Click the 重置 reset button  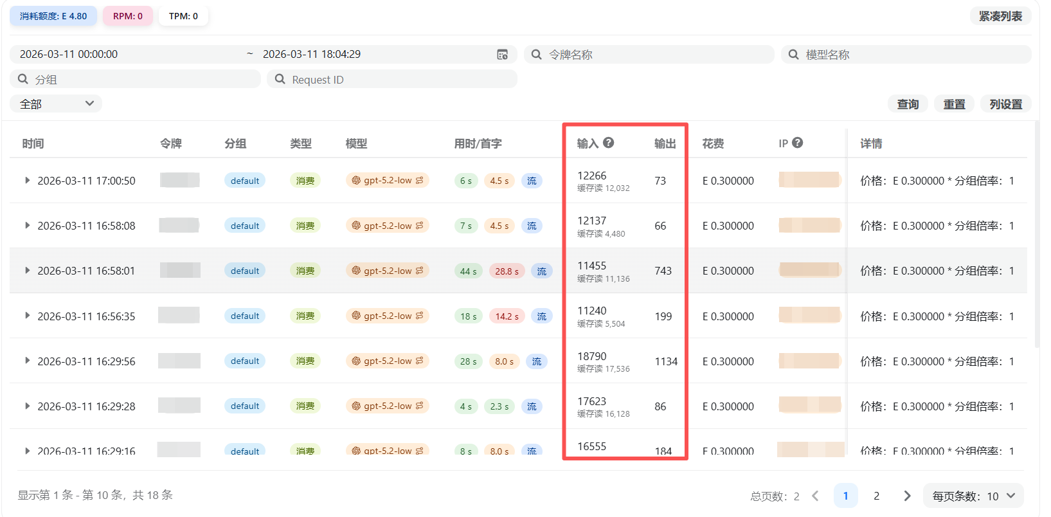click(x=954, y=104)
